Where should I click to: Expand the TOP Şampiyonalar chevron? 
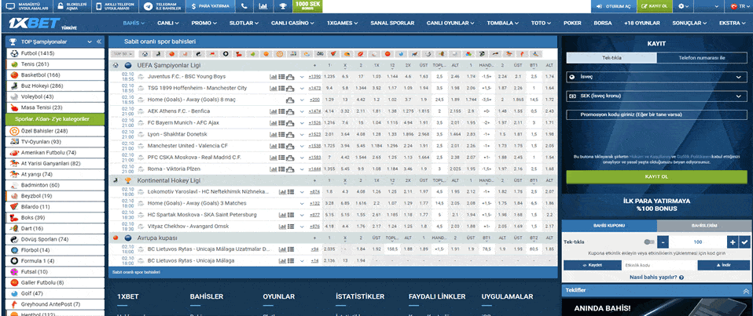pos(90,42)
